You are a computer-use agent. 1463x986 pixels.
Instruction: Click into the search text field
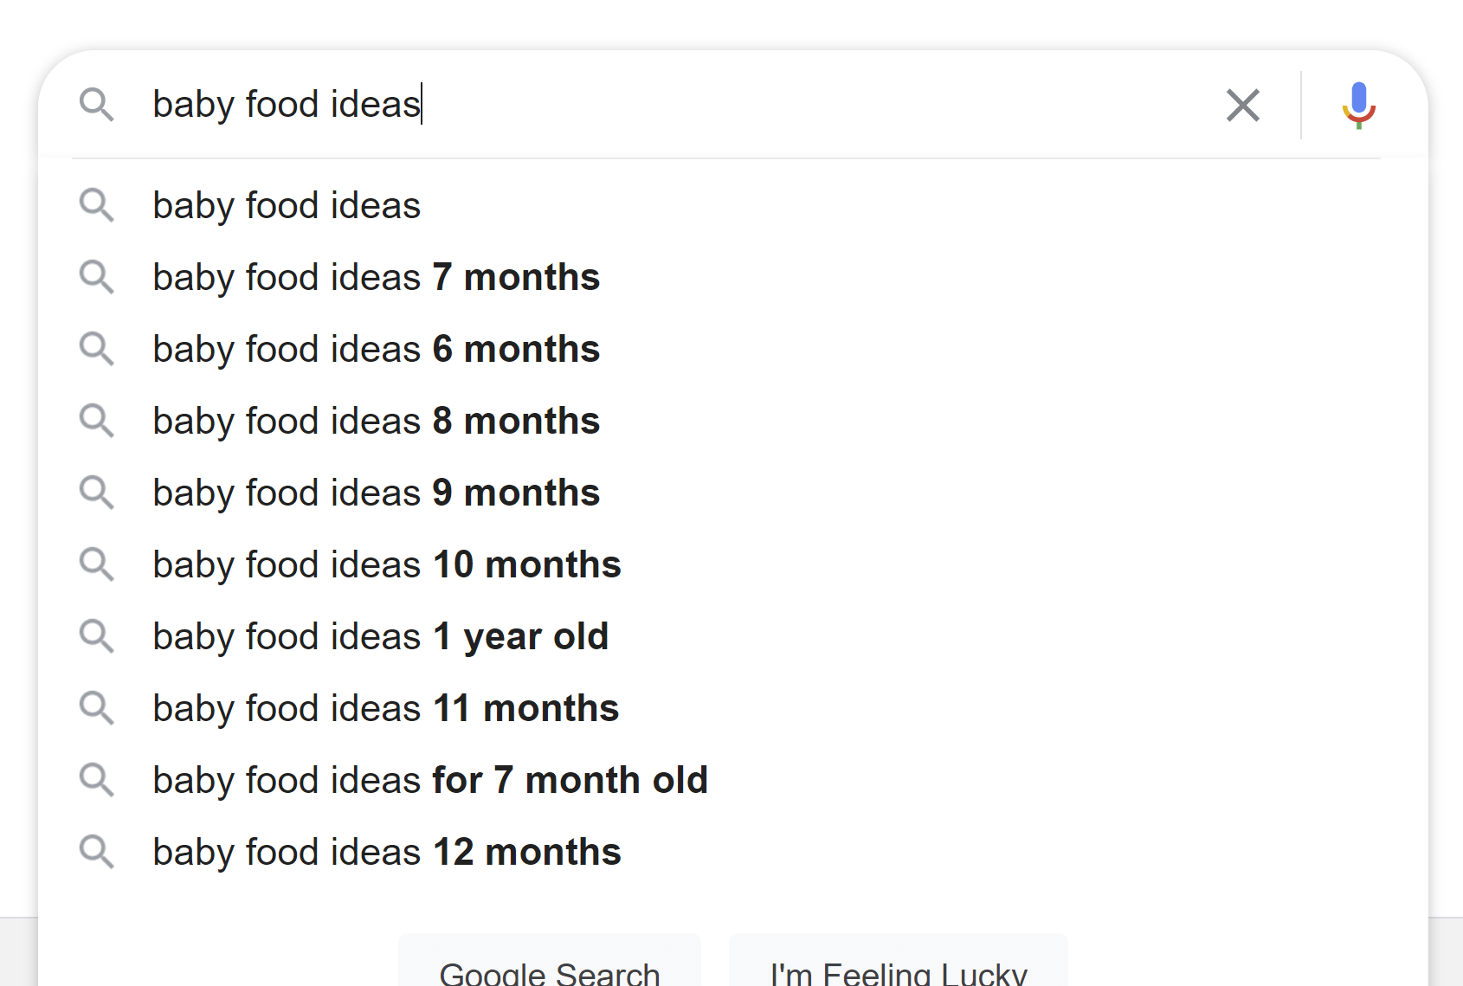coord(693,105)
